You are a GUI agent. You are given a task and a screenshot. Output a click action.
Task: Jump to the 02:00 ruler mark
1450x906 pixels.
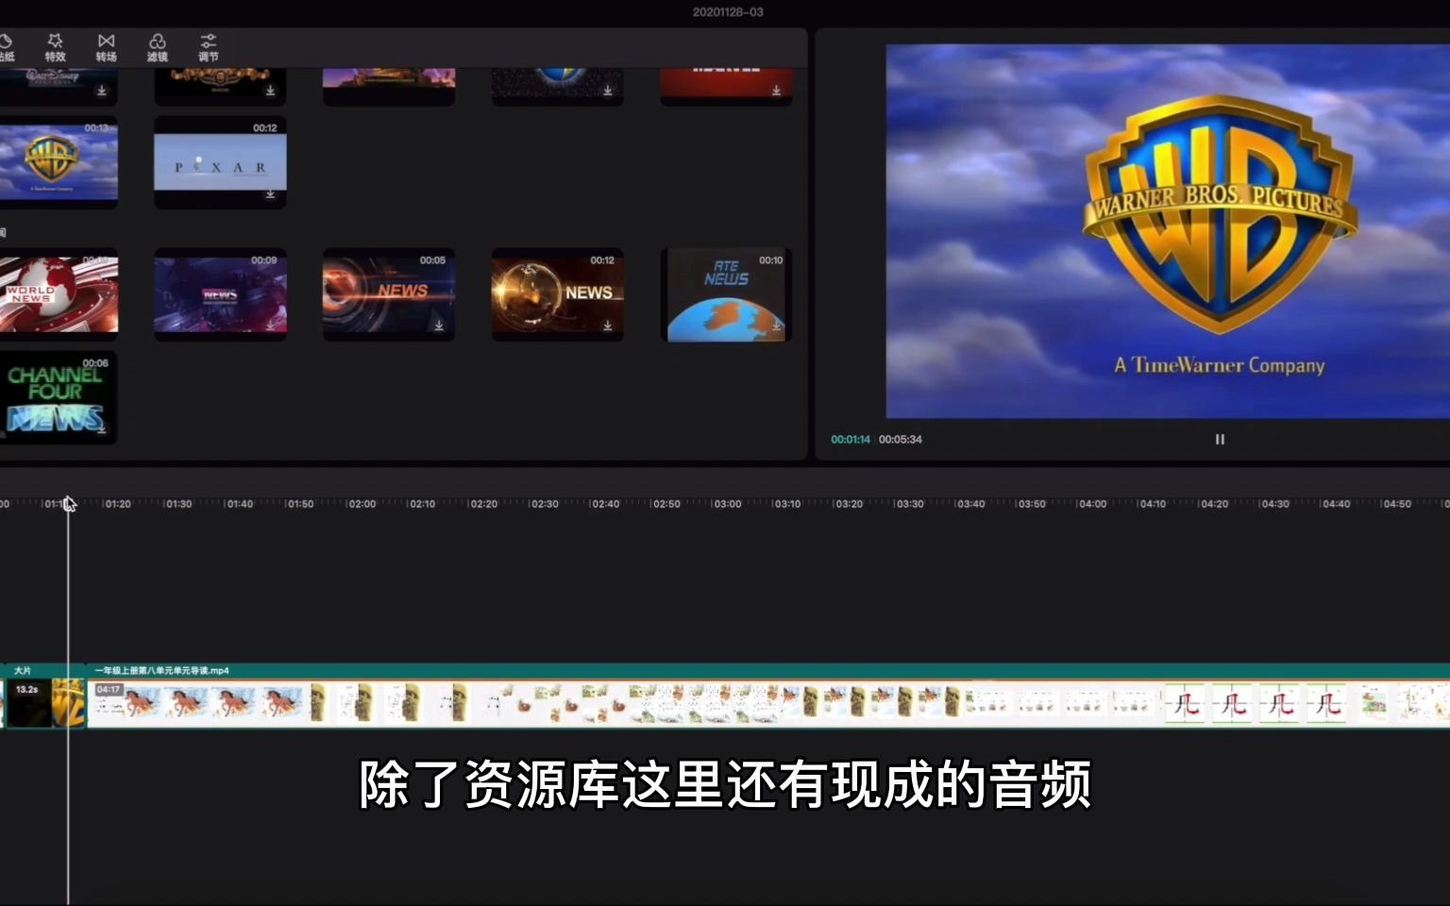tap(362, 504)
